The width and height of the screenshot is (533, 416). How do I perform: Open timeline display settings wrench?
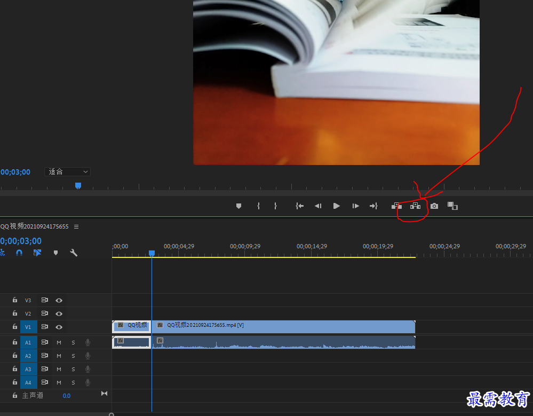[x=74, y=253]
